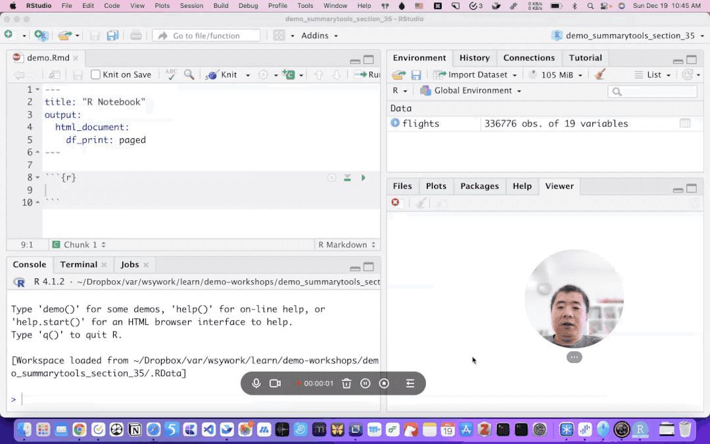
Task: View flights as table grid icon
Action: point(684,123)
